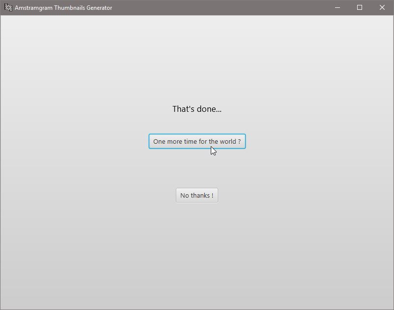Click the window title "Amstramgram Thumbnails Generator"
Viewport: 394px width, 310px height.
63,8
